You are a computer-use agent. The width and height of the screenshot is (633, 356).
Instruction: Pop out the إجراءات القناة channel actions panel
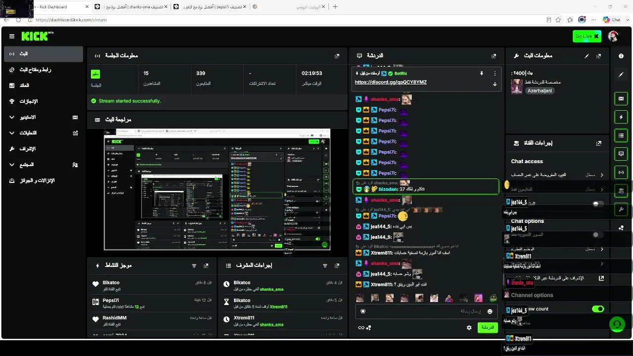(599, 143)
